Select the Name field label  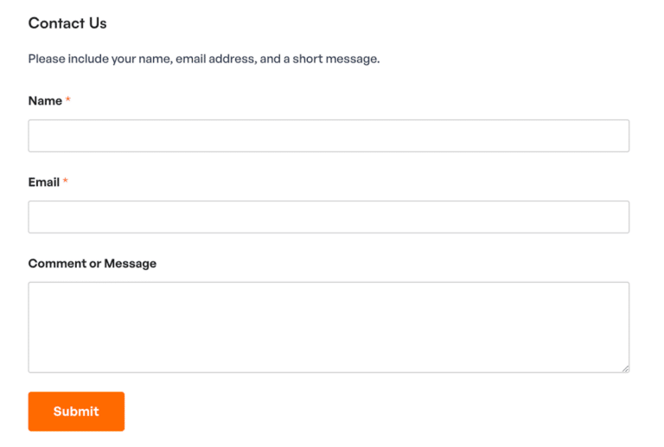pyautogui.click(x=45, y=101)
